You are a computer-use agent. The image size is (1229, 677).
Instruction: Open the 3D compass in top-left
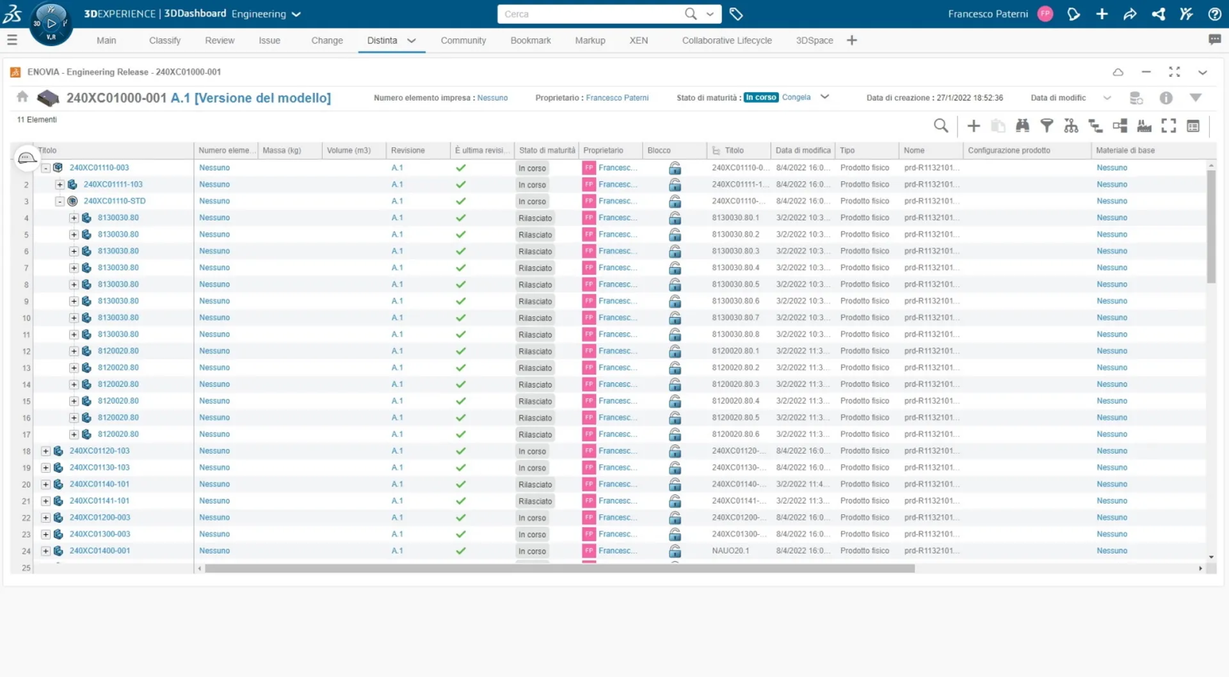click(x=51, y=24)
